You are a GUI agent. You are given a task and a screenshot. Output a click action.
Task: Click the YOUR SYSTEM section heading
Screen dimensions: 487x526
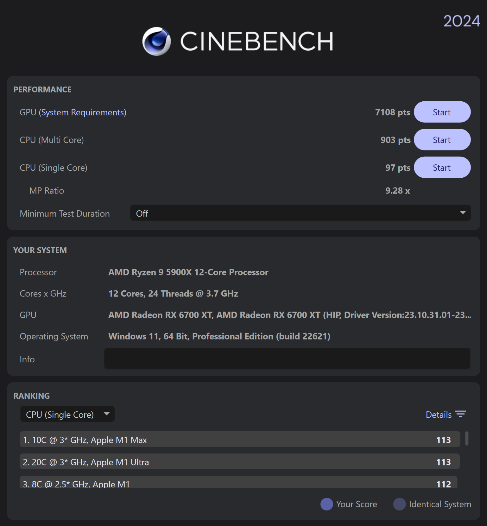pyautogui.click(x=40, y=250)
